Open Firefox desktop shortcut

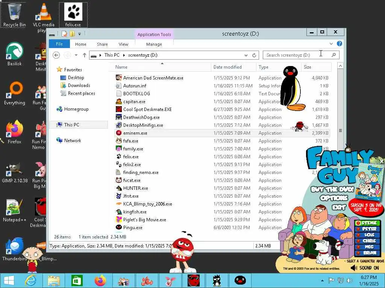15,132
